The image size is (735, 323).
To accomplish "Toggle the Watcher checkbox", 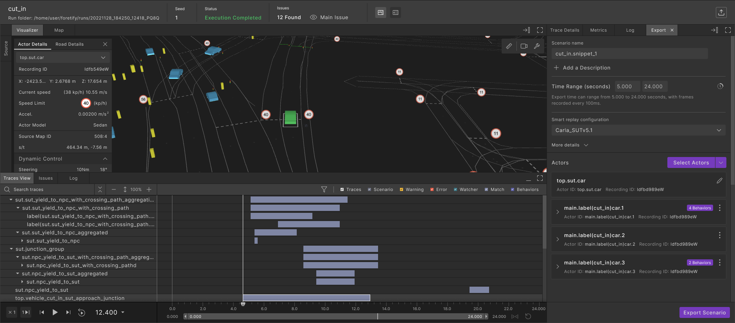I will click(455, 189).
